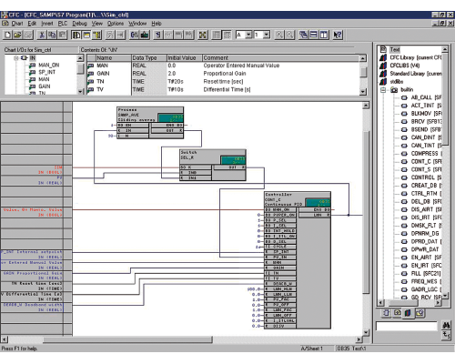
Task: Click the Cascade windows toolbar icon
Action: (x=303, y=35)
